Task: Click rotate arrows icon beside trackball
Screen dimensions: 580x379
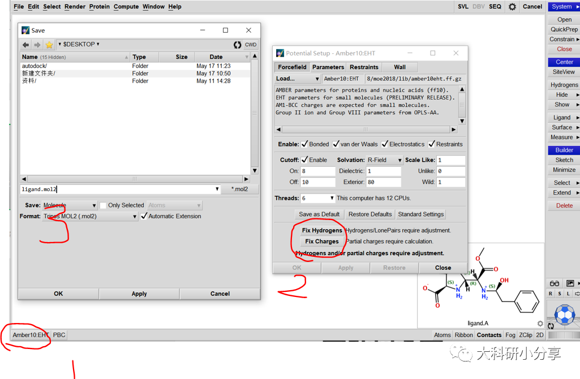Action: click(x=551, y=326)
